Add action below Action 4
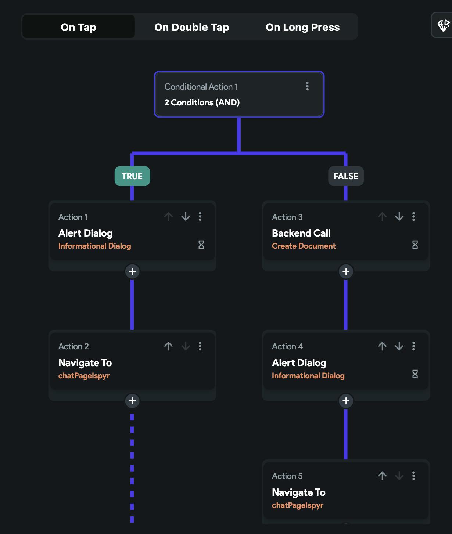Image resolution: width=452 pixels, height=534 pixels. click(x=346, y=401)
